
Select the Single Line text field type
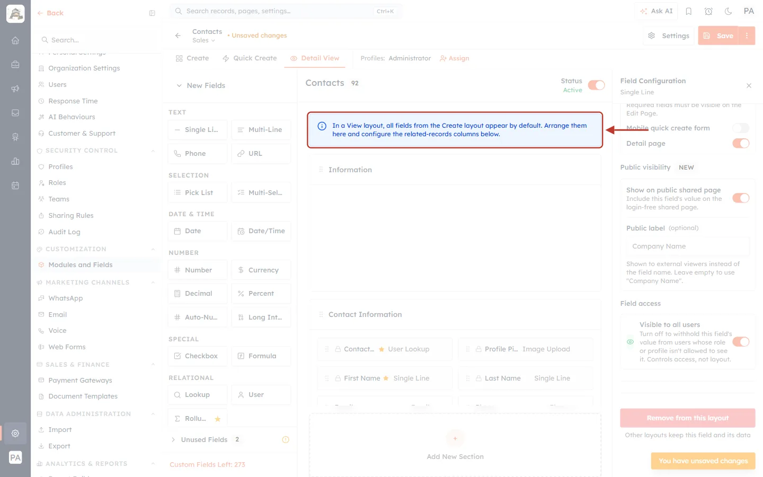(198, 130)
